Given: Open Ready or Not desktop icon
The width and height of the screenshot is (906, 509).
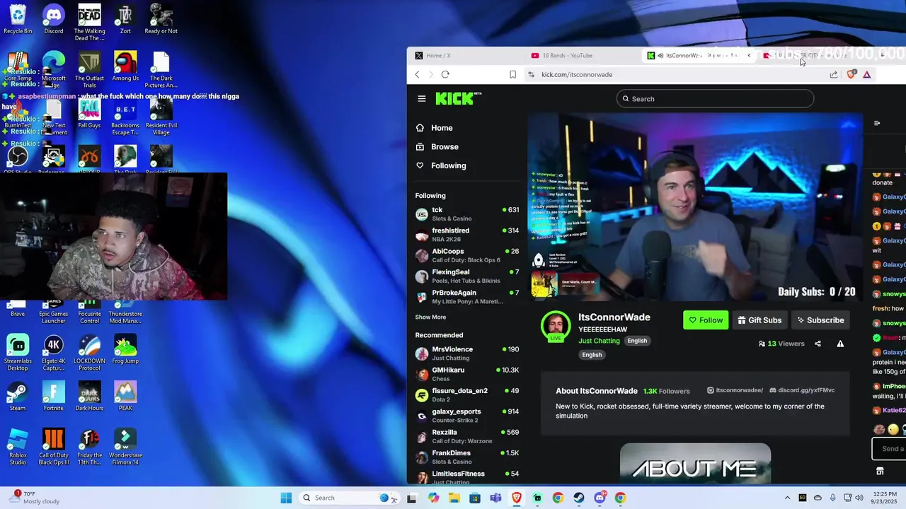Looking at the screenshot, I should 161,19.
